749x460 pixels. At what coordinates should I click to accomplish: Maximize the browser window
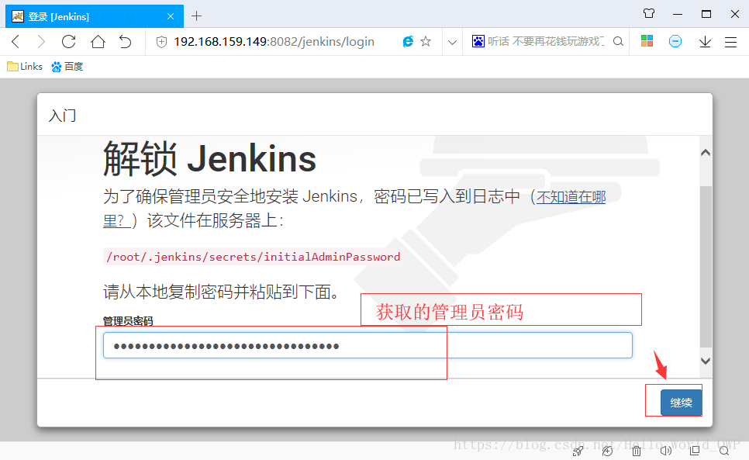(x=706, y=14)
